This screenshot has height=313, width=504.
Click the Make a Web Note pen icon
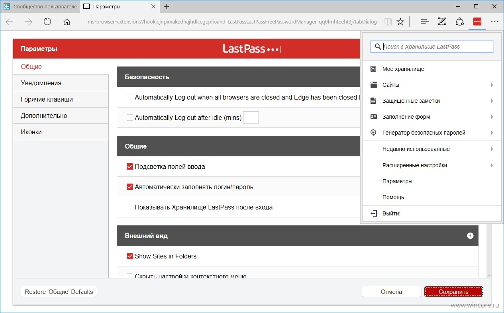(x=442, y=22)
